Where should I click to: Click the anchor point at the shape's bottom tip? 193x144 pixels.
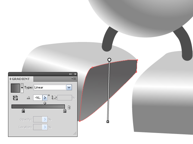[x=80, y=121]
